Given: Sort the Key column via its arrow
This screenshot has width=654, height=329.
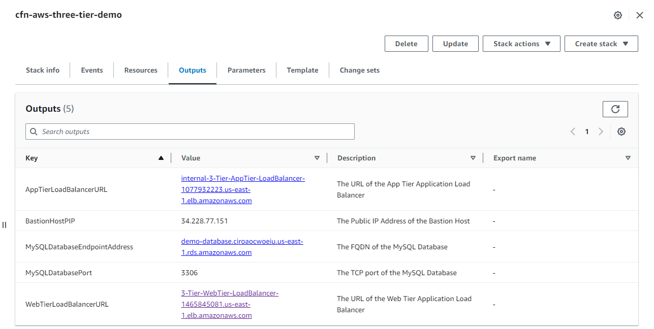Looking at the screenshot, I should click(x=161, y=157).
